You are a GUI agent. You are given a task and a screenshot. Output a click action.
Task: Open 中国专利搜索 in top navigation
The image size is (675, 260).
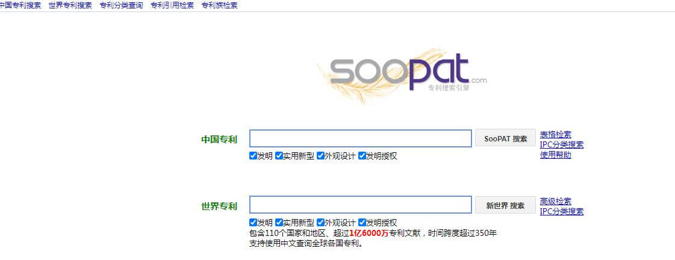pyautogui.click(x=20, y=5)
